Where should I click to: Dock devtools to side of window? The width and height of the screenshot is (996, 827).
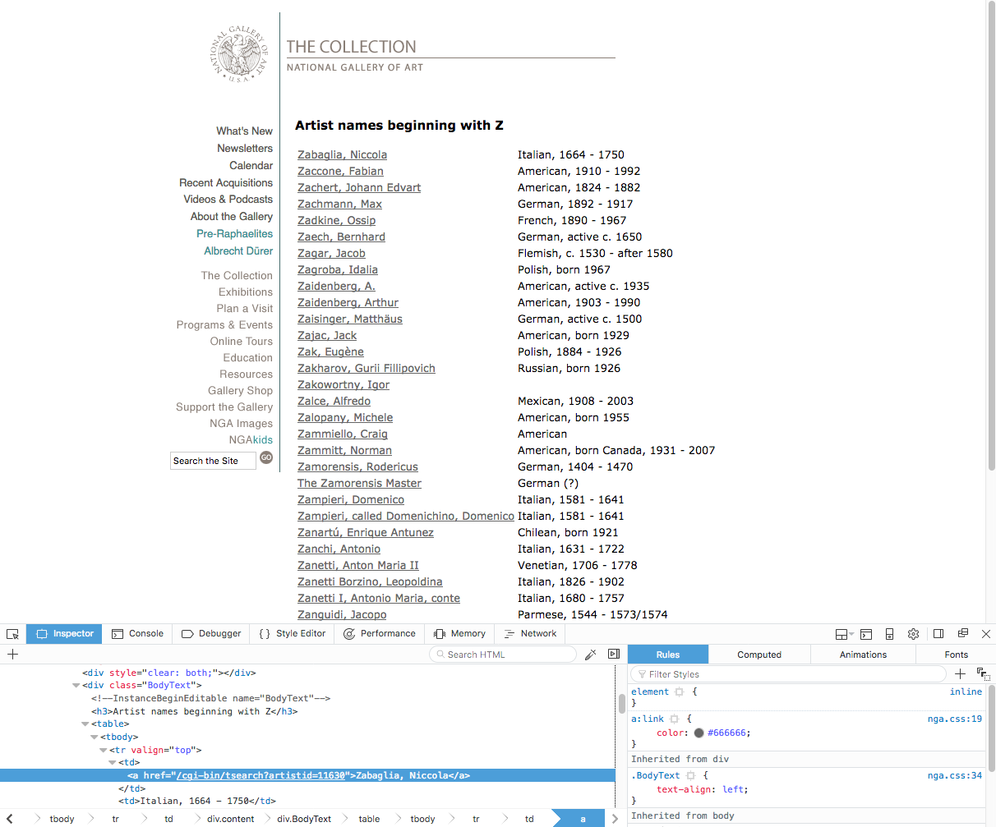[x=938, y=634]
